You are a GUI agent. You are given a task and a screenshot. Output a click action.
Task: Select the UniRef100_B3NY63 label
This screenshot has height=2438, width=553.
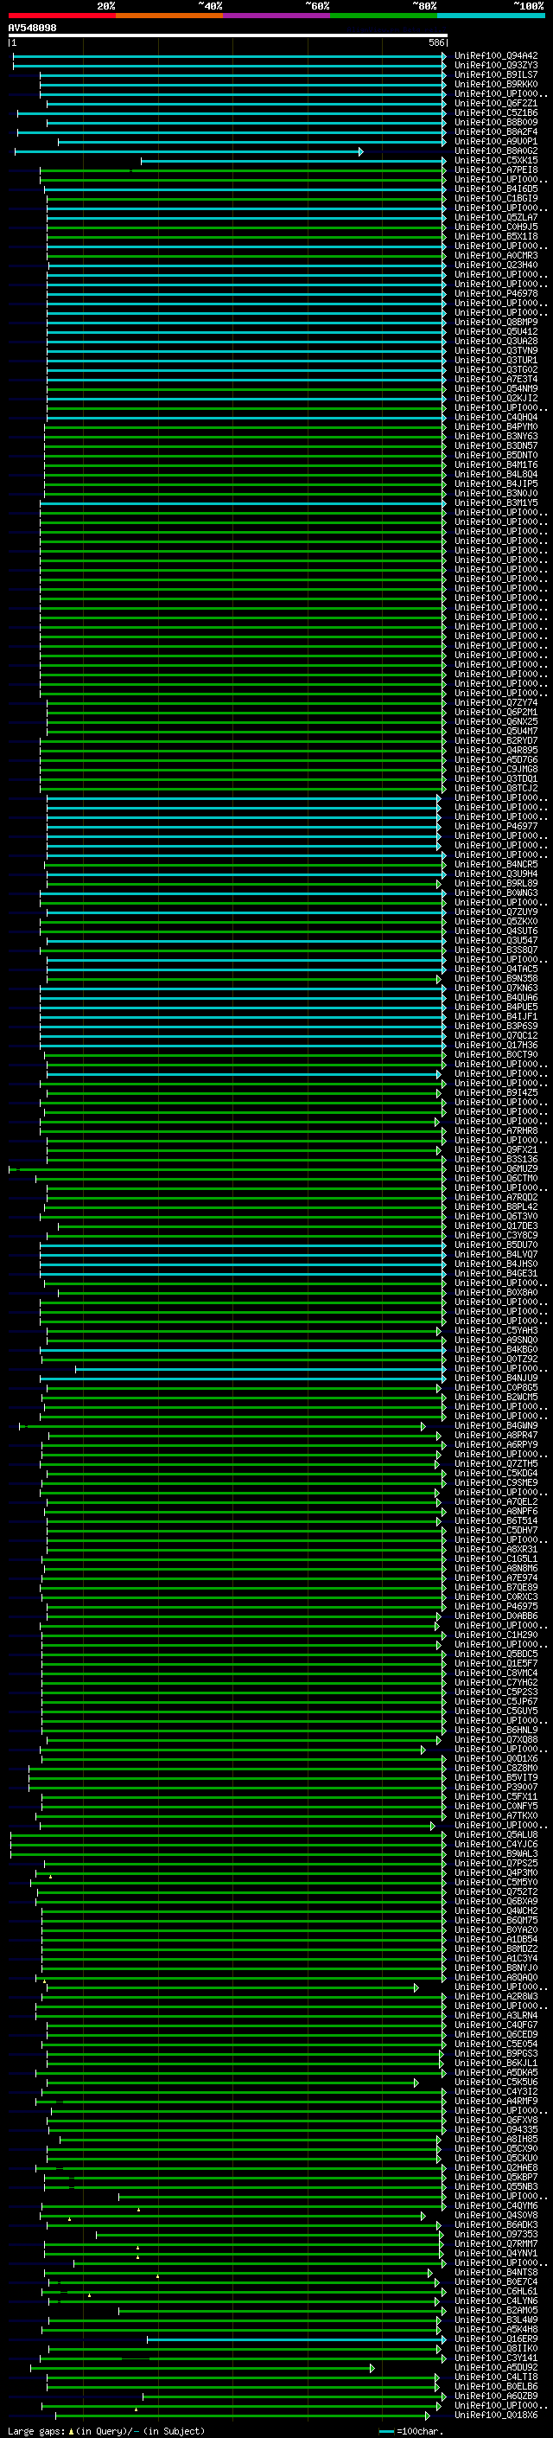coord(495,436)
